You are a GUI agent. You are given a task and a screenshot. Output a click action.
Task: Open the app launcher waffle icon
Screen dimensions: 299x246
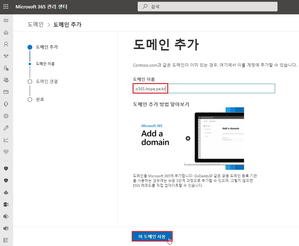pyautogui.click(x=6, y=7)
